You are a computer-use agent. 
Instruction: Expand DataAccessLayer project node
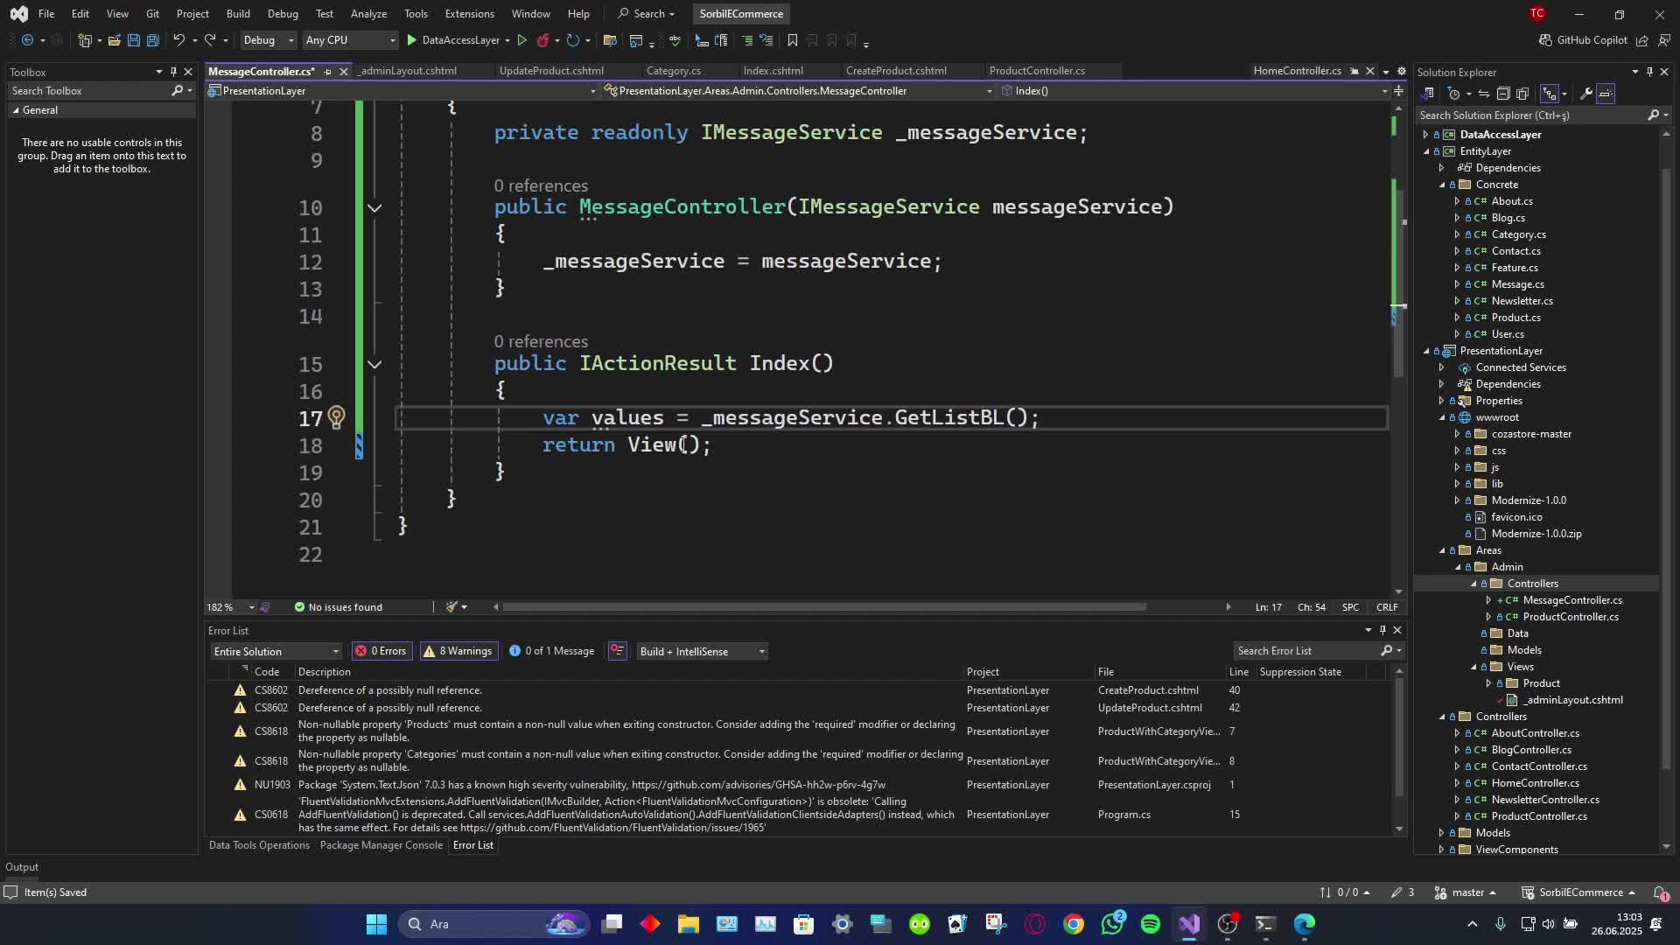1426,135
